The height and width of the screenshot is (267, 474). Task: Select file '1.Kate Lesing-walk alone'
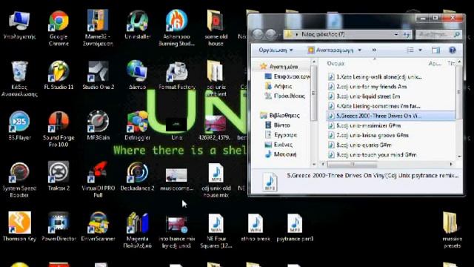pos(375,77)
